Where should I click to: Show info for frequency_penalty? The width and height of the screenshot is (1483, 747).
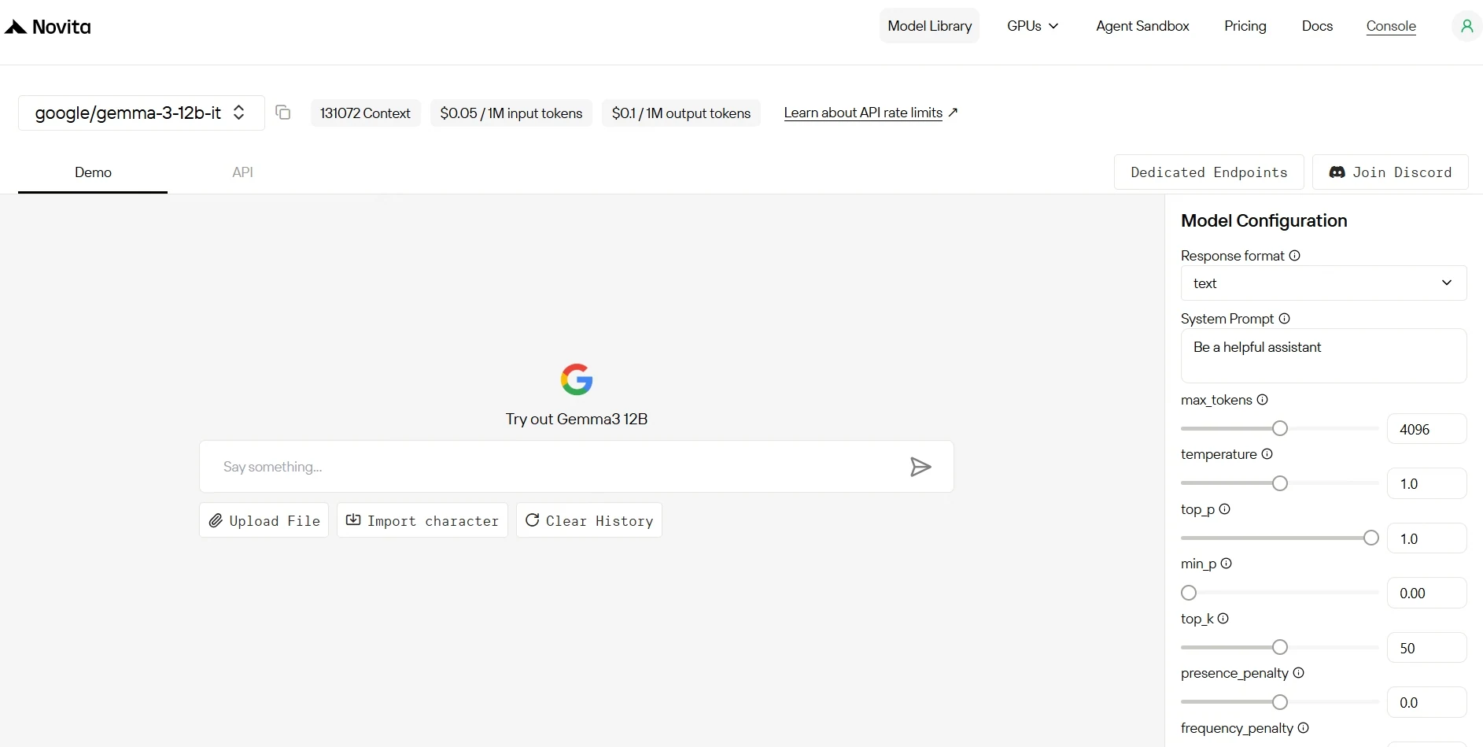pos(1303,728)
